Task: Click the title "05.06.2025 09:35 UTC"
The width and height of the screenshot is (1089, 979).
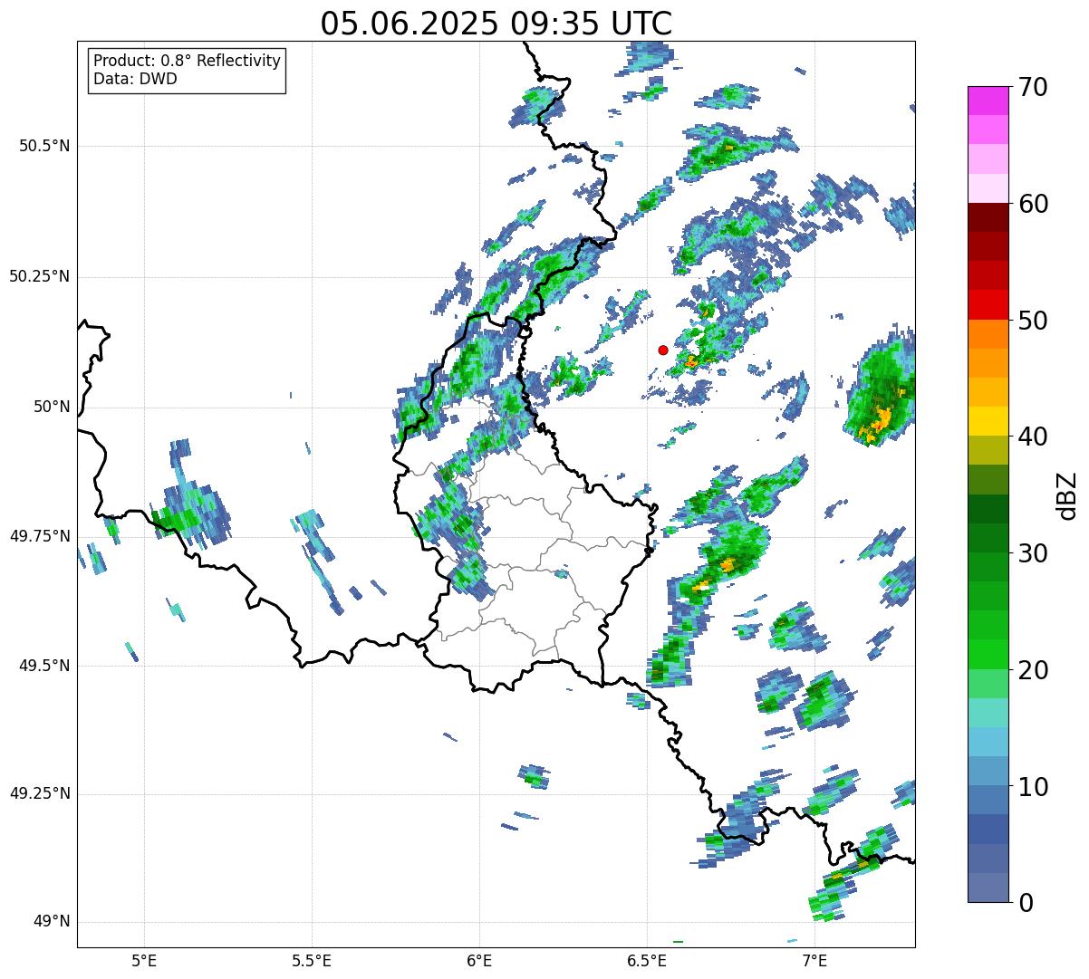Action: tap(496, 23)
